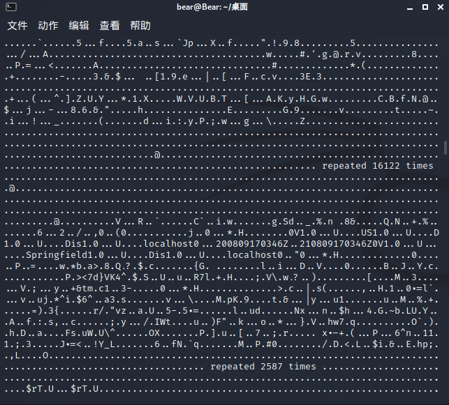Click the text "200809170346Z"
449x405 pixels.
pyautogui.click(x=252, y=243)
